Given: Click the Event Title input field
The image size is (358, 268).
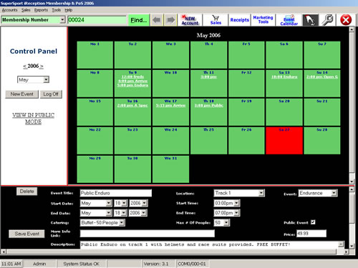Looking at the screenshot, I should pyautogui.click(x=116, y=193).
